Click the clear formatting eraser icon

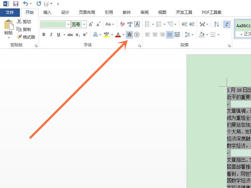(122, 25)
